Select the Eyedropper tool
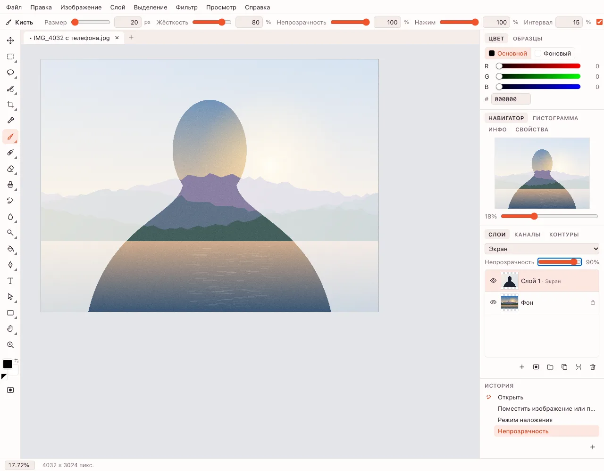Screen dimensions: 604x471 (10, 121)
